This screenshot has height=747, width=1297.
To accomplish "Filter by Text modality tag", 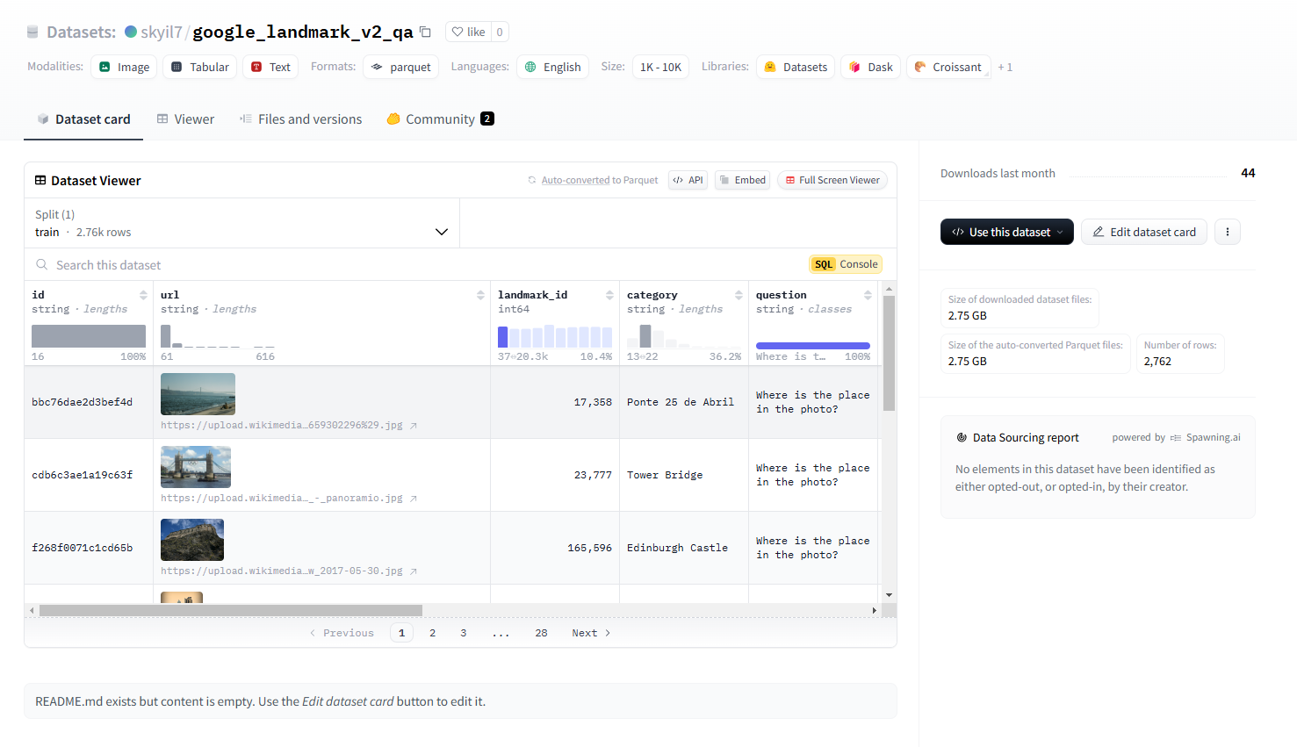I will coord(270,67).
